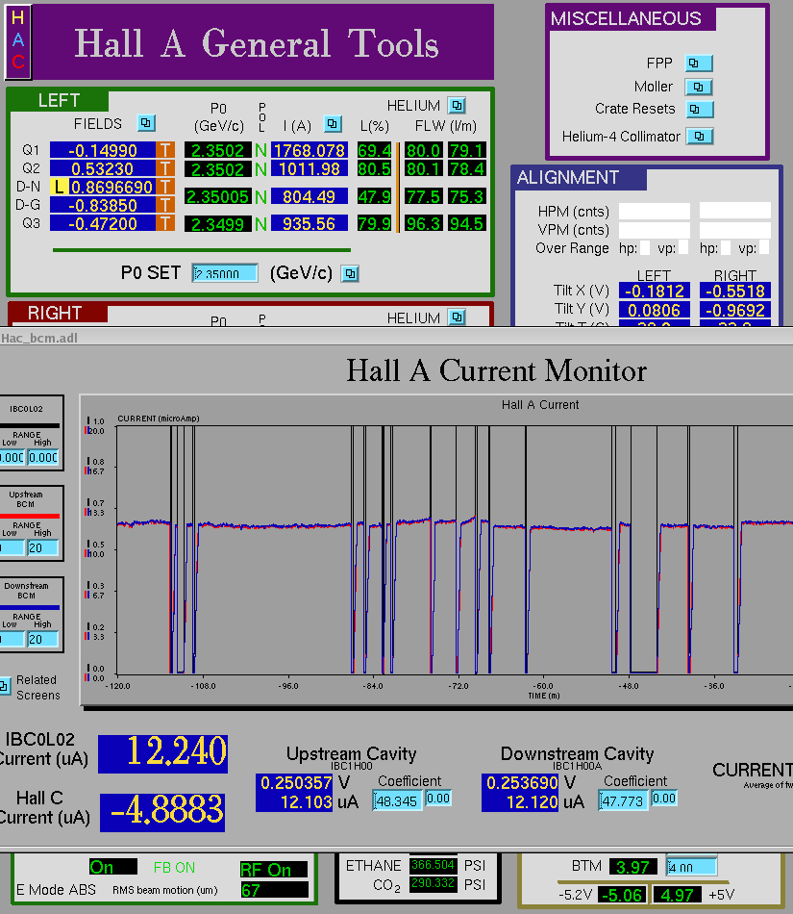Click the left Tilt X value -0.1812

tap(655, 291)
